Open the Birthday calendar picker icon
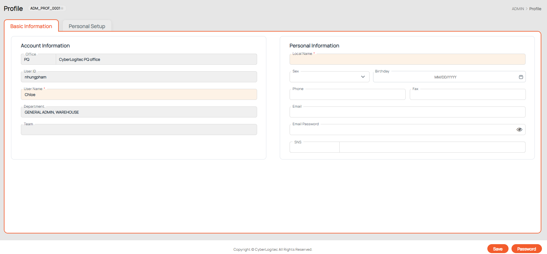Screen dimensions: 547x254 (521, 77)
